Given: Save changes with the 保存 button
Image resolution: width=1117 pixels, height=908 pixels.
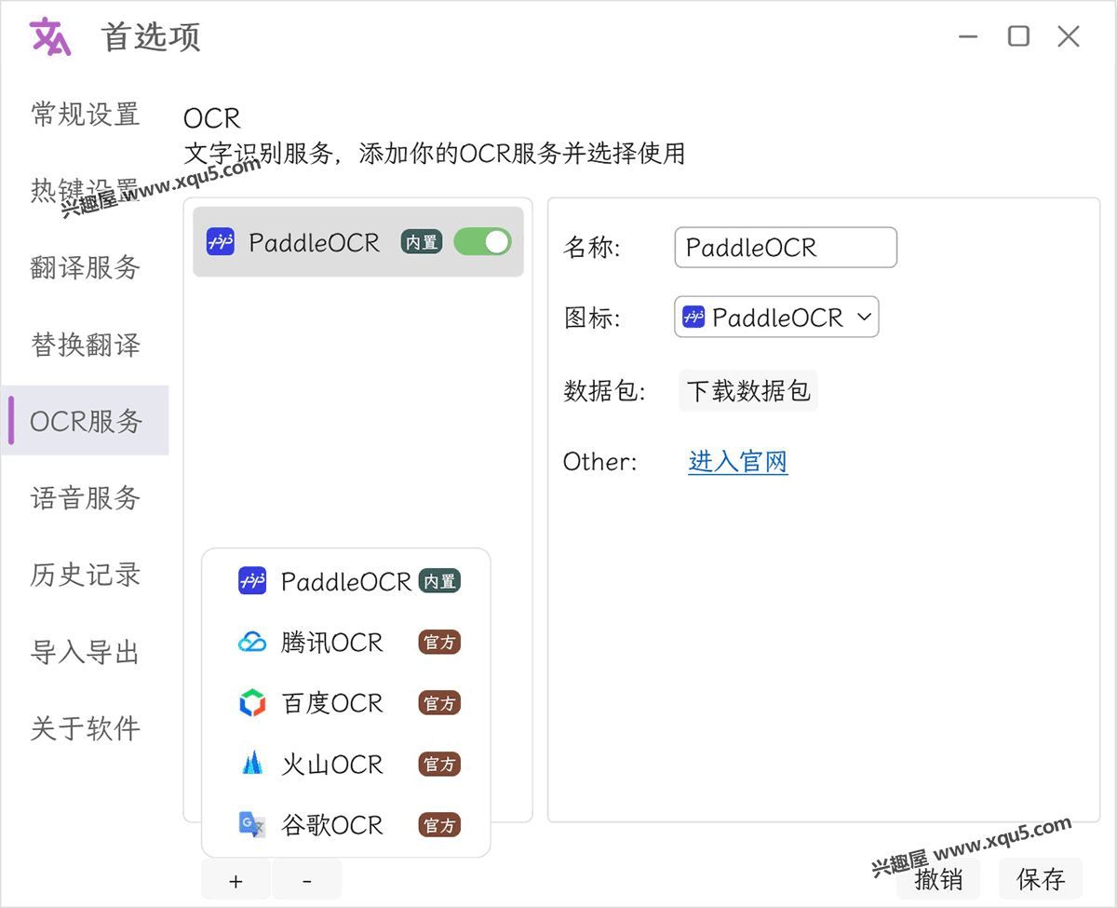Looking at the screenshot, I should click(x=1041, y=880).
